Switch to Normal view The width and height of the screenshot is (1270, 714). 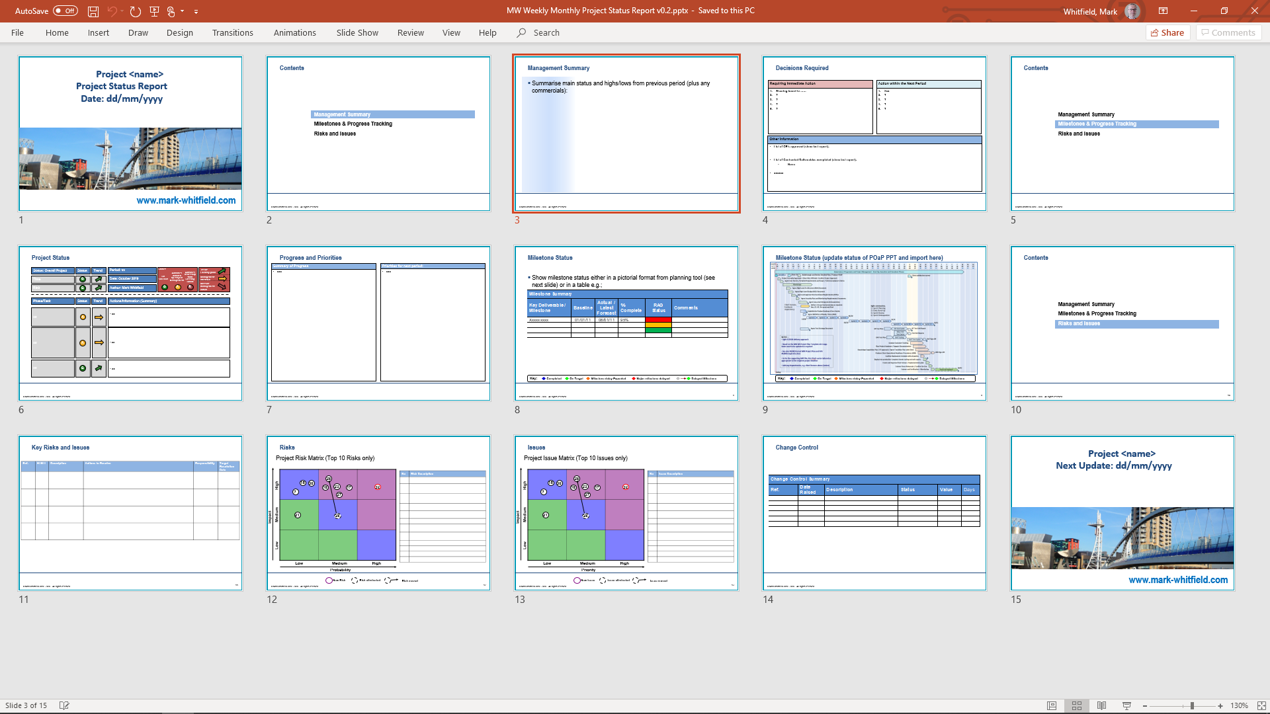tap(1053, 705)
